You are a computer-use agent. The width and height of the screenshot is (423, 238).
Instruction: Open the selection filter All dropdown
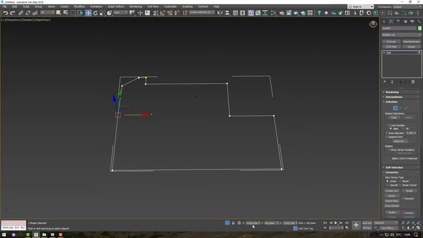tap(48, 13)
